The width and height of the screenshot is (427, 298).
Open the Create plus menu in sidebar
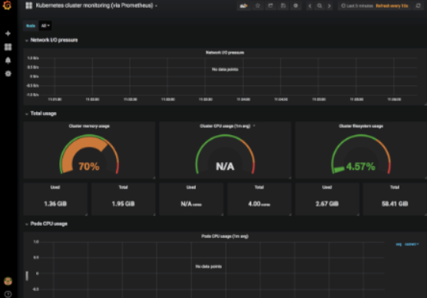pos(8,33)
